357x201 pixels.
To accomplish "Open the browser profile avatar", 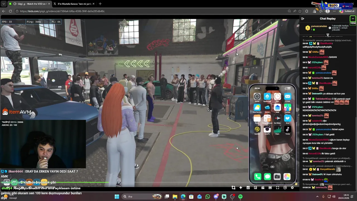I will [328, 11].
